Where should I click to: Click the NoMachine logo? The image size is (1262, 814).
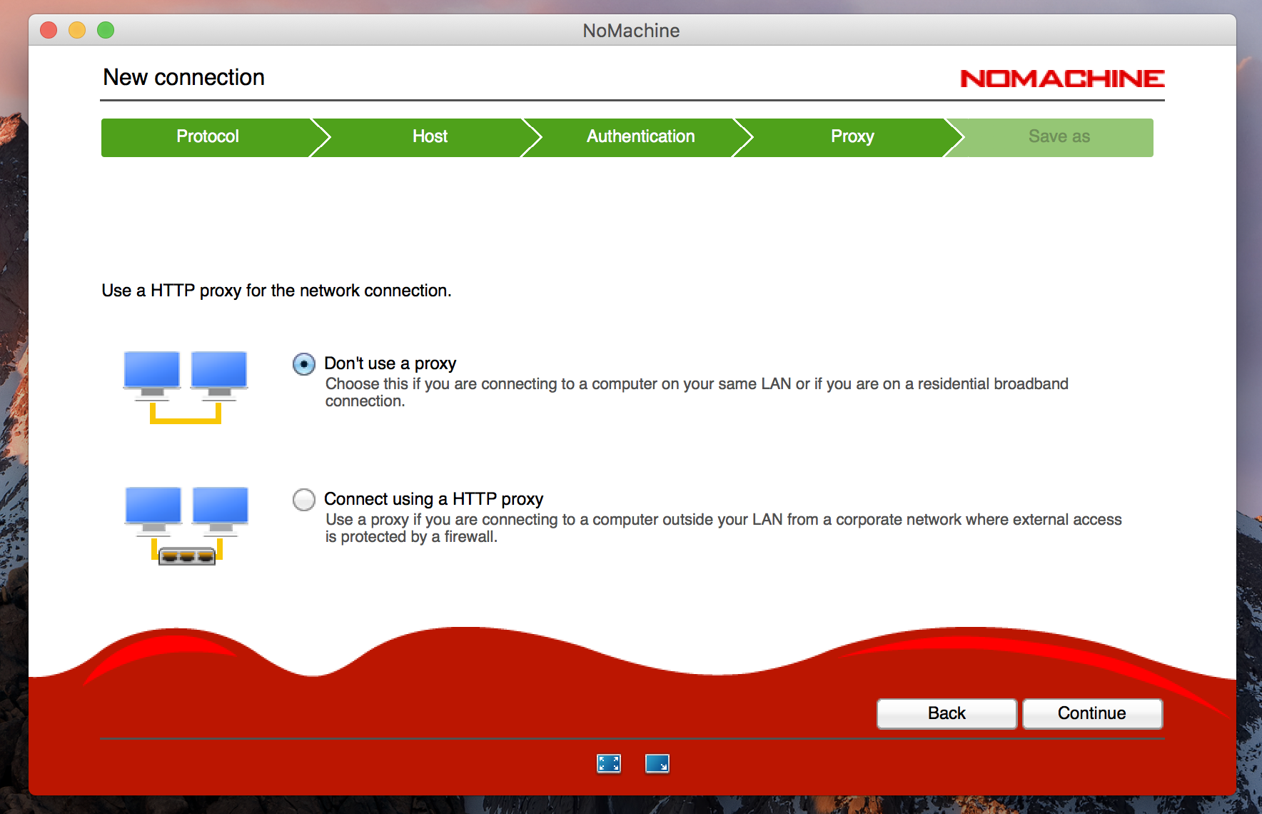1061,79
